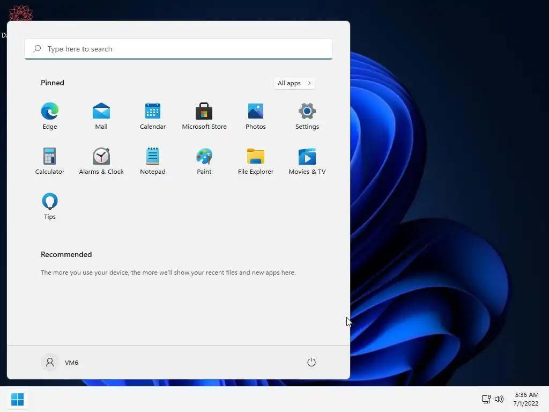
Task: Open File Explorer
Action: pos(256,161)
